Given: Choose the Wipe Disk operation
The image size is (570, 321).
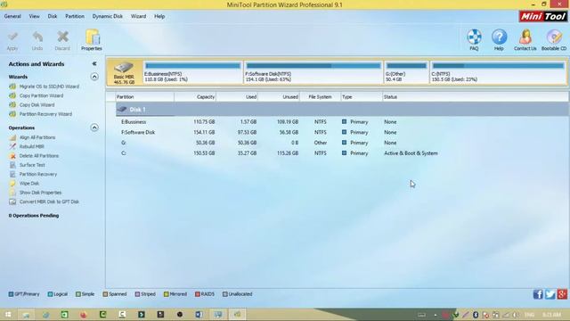Looking at the screenshot, I should click(x=29, y=184).
